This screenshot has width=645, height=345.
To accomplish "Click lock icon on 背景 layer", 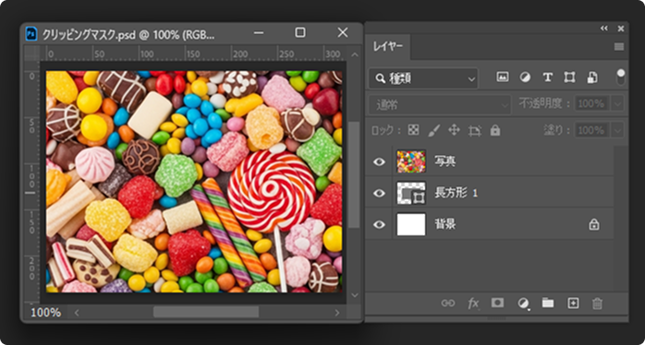I will [594, 224].
